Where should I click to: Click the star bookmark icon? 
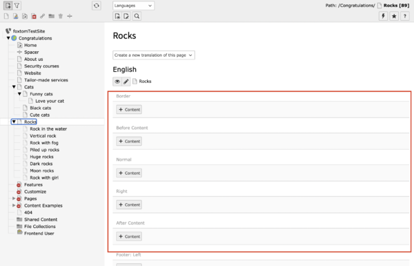pos(394,16)
